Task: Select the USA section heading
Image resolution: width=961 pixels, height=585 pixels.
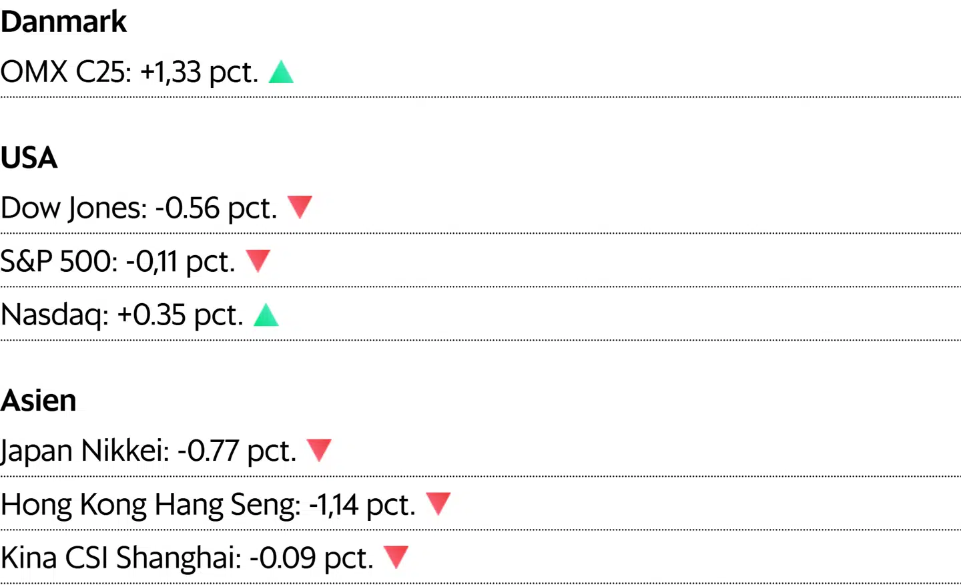Action: 29,158
